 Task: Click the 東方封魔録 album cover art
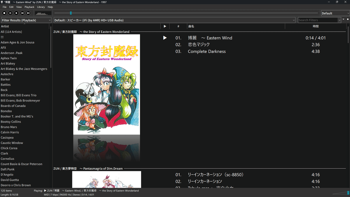pyautogui.click(x=106, y=84)
